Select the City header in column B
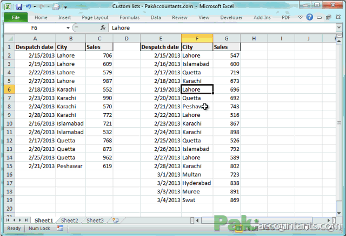 [71, 47]
